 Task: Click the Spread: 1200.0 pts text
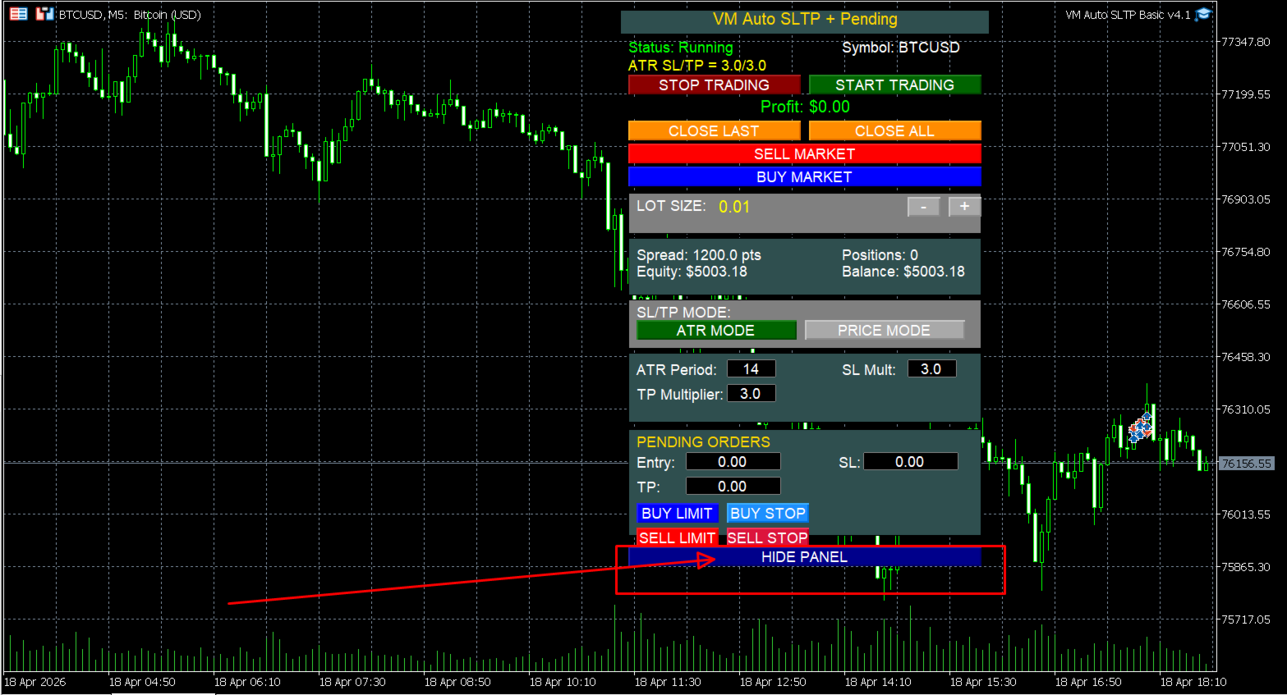point(699,255)
